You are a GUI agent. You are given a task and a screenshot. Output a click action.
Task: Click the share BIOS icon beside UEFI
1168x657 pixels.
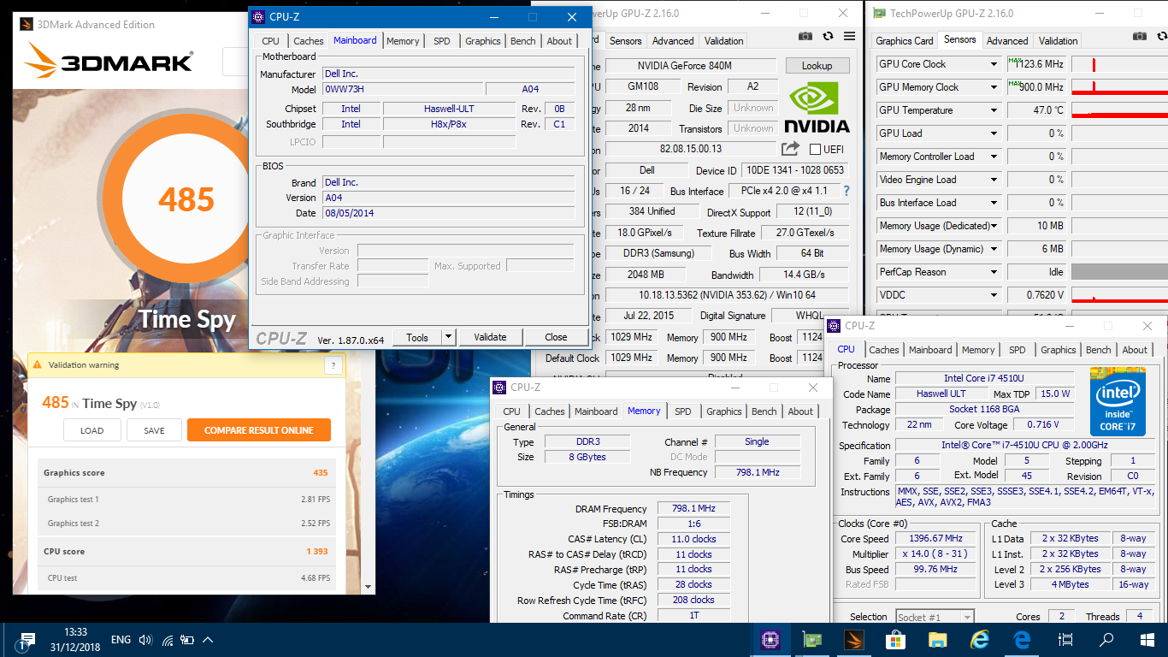790,149
